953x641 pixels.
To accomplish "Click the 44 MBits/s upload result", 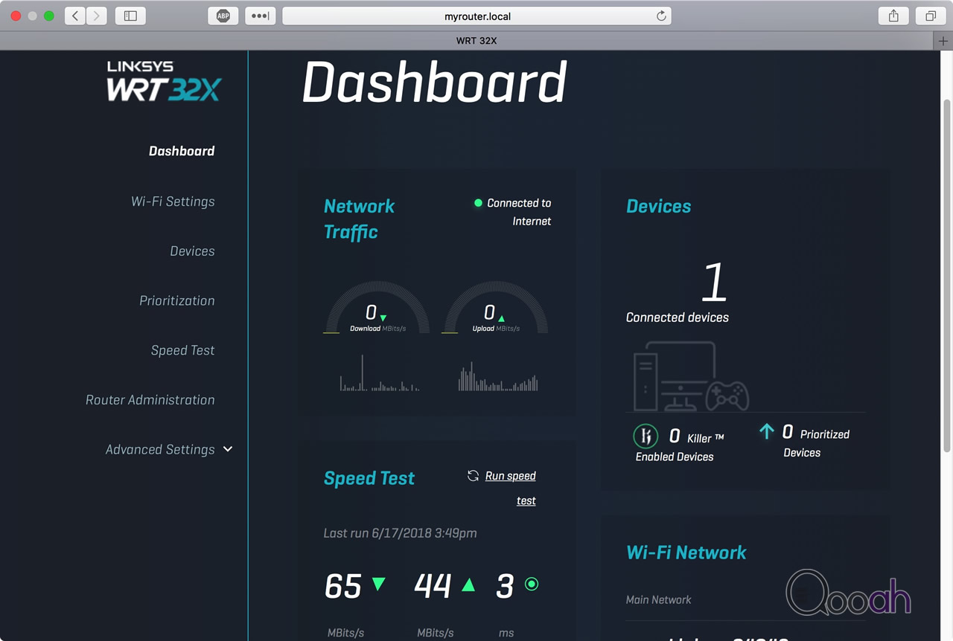I will pos(433,586).
